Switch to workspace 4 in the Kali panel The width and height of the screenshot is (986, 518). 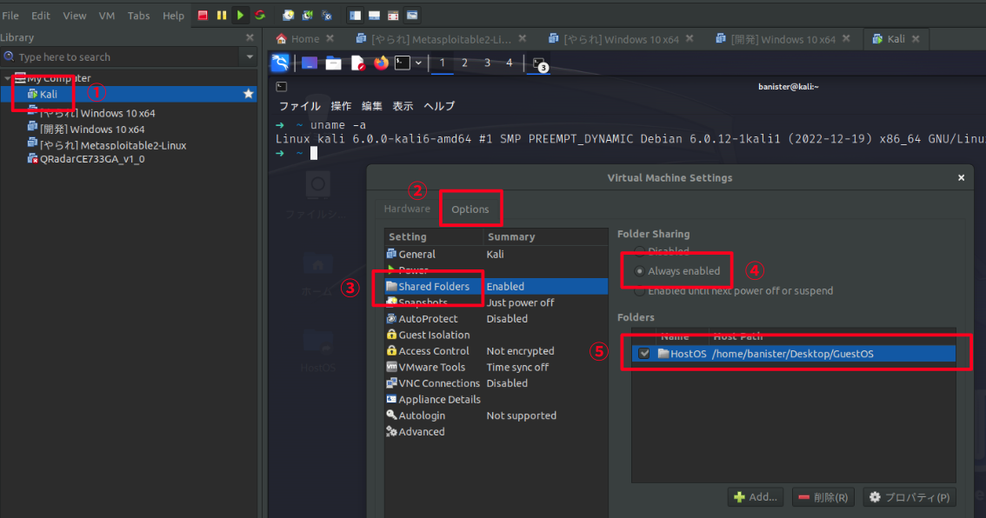510,63
